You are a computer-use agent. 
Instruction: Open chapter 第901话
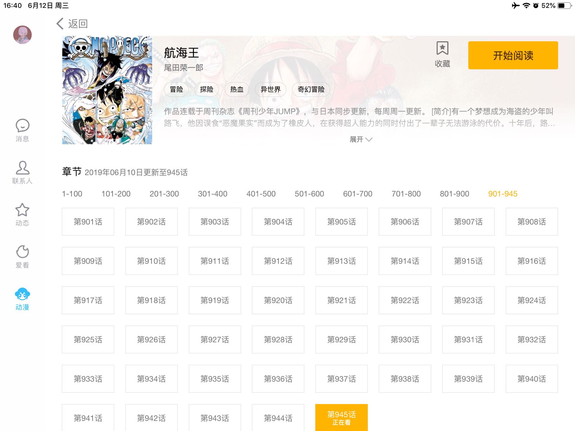pos(88,222)
